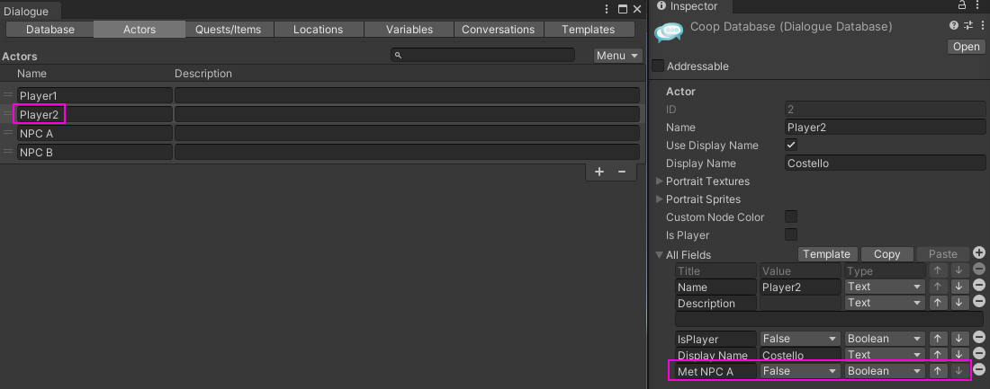This screenshot has width=990, height=389.
Task: Move IsPlayer field down
Action: (x=959, y=339)
